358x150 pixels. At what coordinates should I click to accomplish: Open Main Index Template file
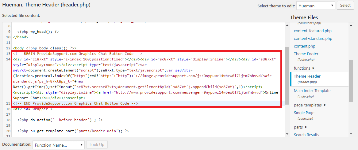pos(312,90)
